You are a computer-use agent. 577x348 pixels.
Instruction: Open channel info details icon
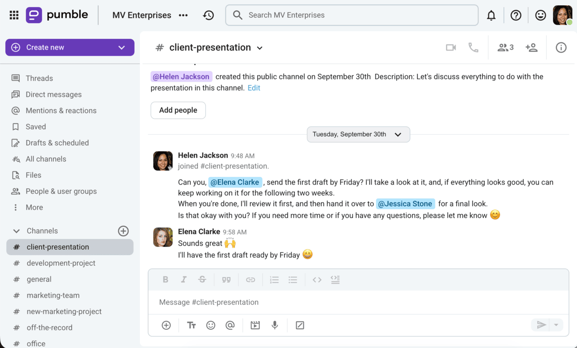point(561,48)
